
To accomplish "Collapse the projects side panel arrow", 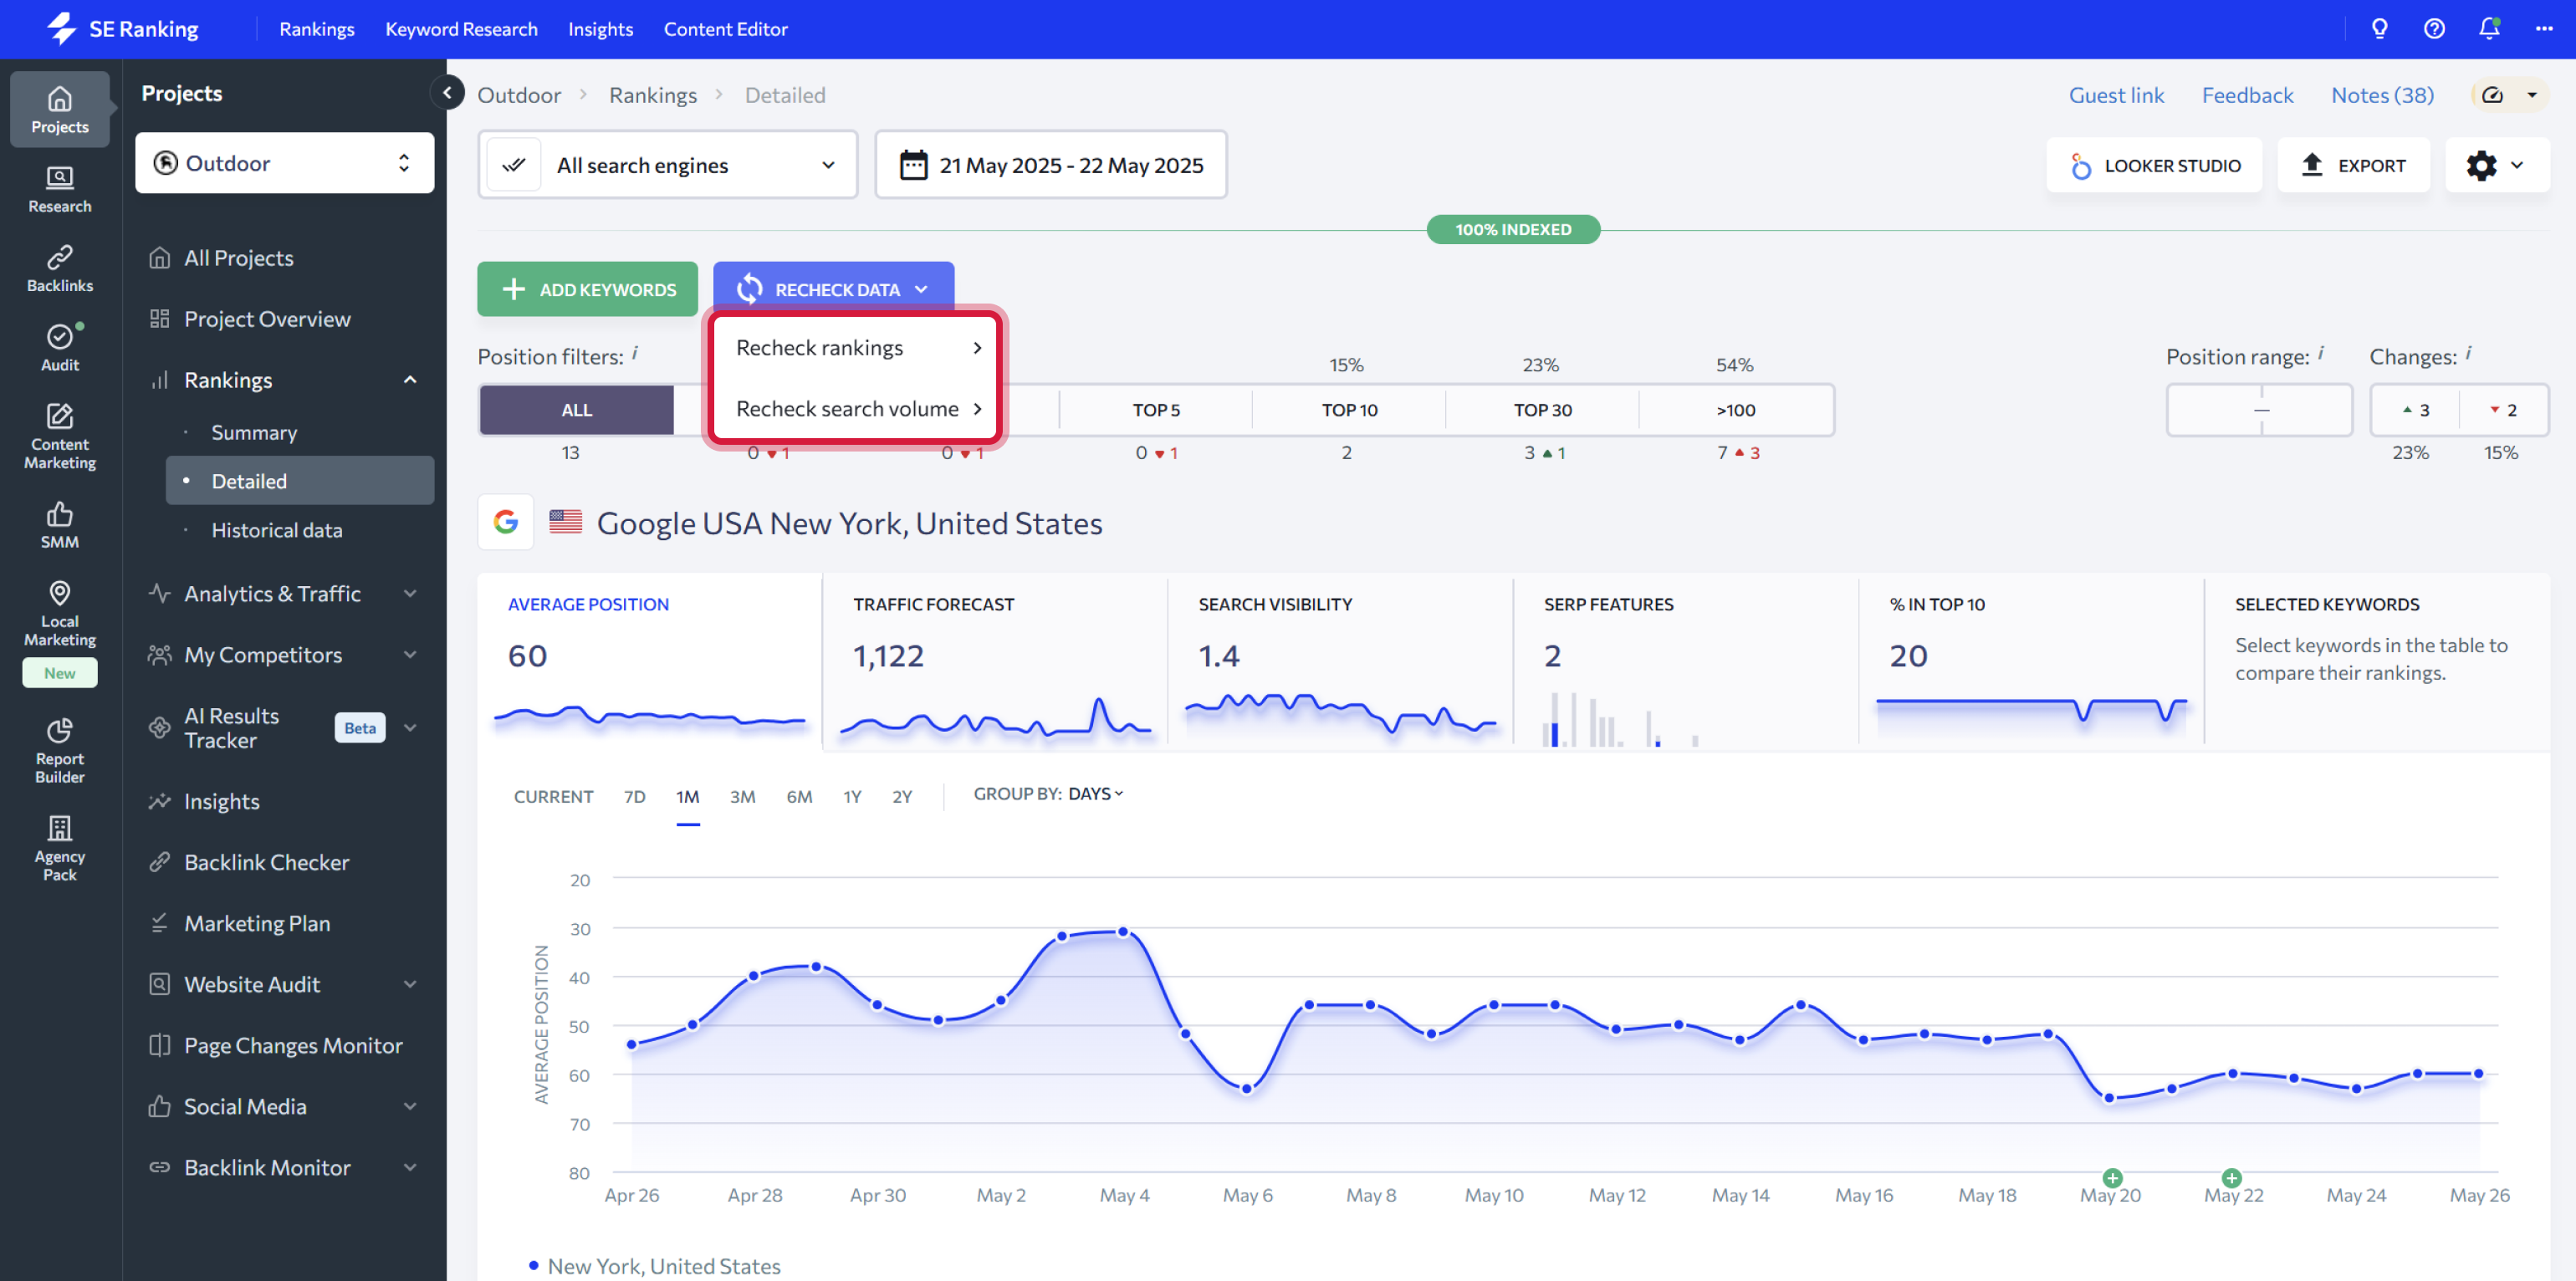I will [x=447, y=93].
